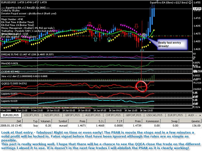Open the GBPCHF,M15 chart tab
202x151 pixels.
[x=133, y=115]
